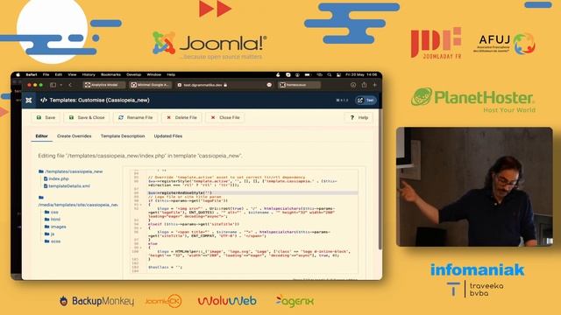Open templateDetails.xml in the file tree

pyautogui.click(x=69, y=186)
